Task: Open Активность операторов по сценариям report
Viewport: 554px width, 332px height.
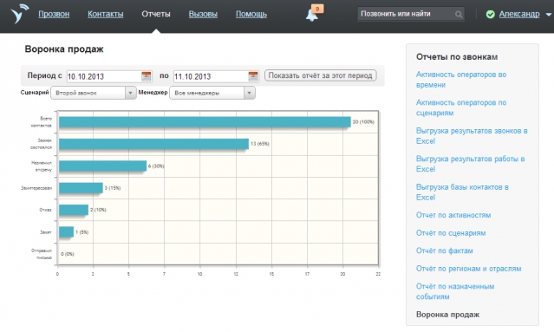Action: [461, 107]
